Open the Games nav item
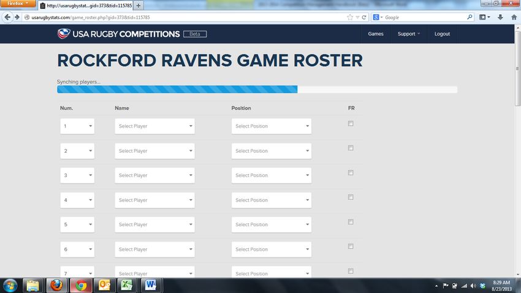The width and height of the screenshot is (521, 293). click(376, 34)
